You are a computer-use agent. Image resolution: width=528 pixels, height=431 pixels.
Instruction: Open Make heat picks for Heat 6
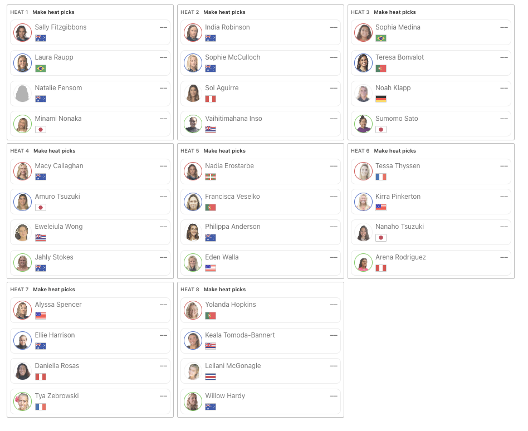[395, 151]
